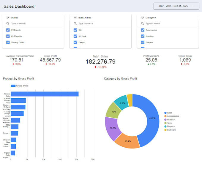Click the Profit Margin % value 25.05
The image size is (202, 169).
(151, 60)
